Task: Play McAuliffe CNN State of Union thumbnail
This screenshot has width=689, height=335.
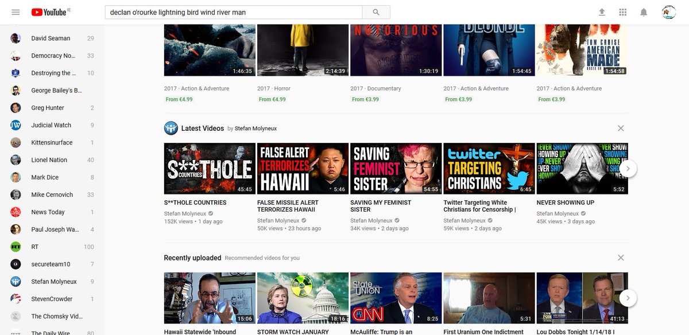Action: click(396, 298)
